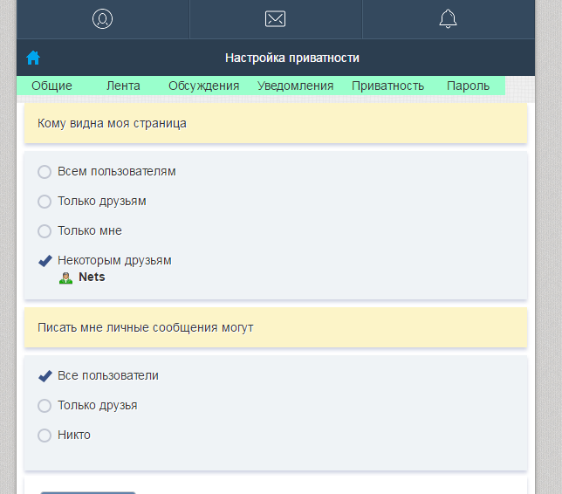
Task: Select the Только друзья radio option
Action: pyautogui.click(x=45, y=406)
